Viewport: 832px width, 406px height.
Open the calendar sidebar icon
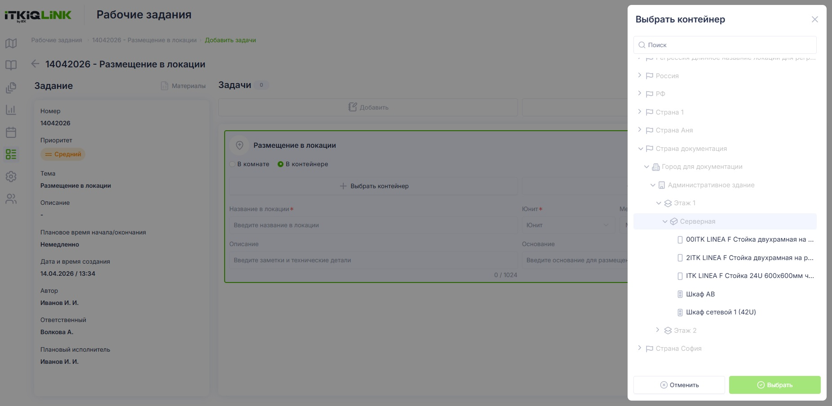(11, 132)
